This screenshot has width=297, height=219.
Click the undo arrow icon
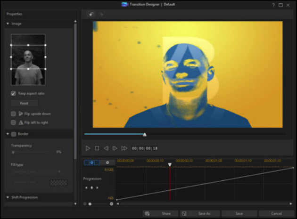(x=91, y=15)
